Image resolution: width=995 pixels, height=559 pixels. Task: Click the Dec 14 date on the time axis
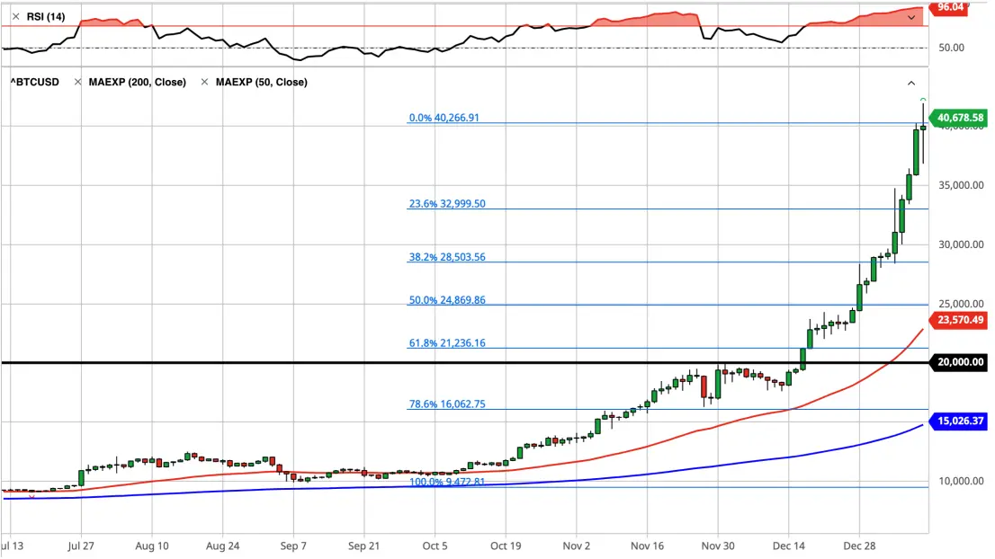pos(789,546)
